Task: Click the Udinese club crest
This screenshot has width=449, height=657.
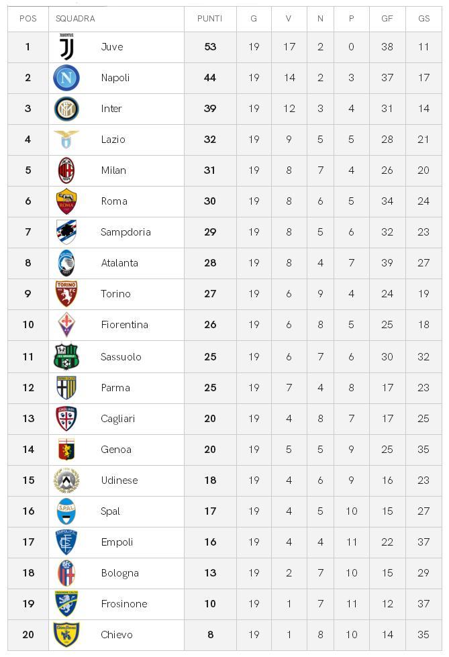Action: click(x=66, y=481)
